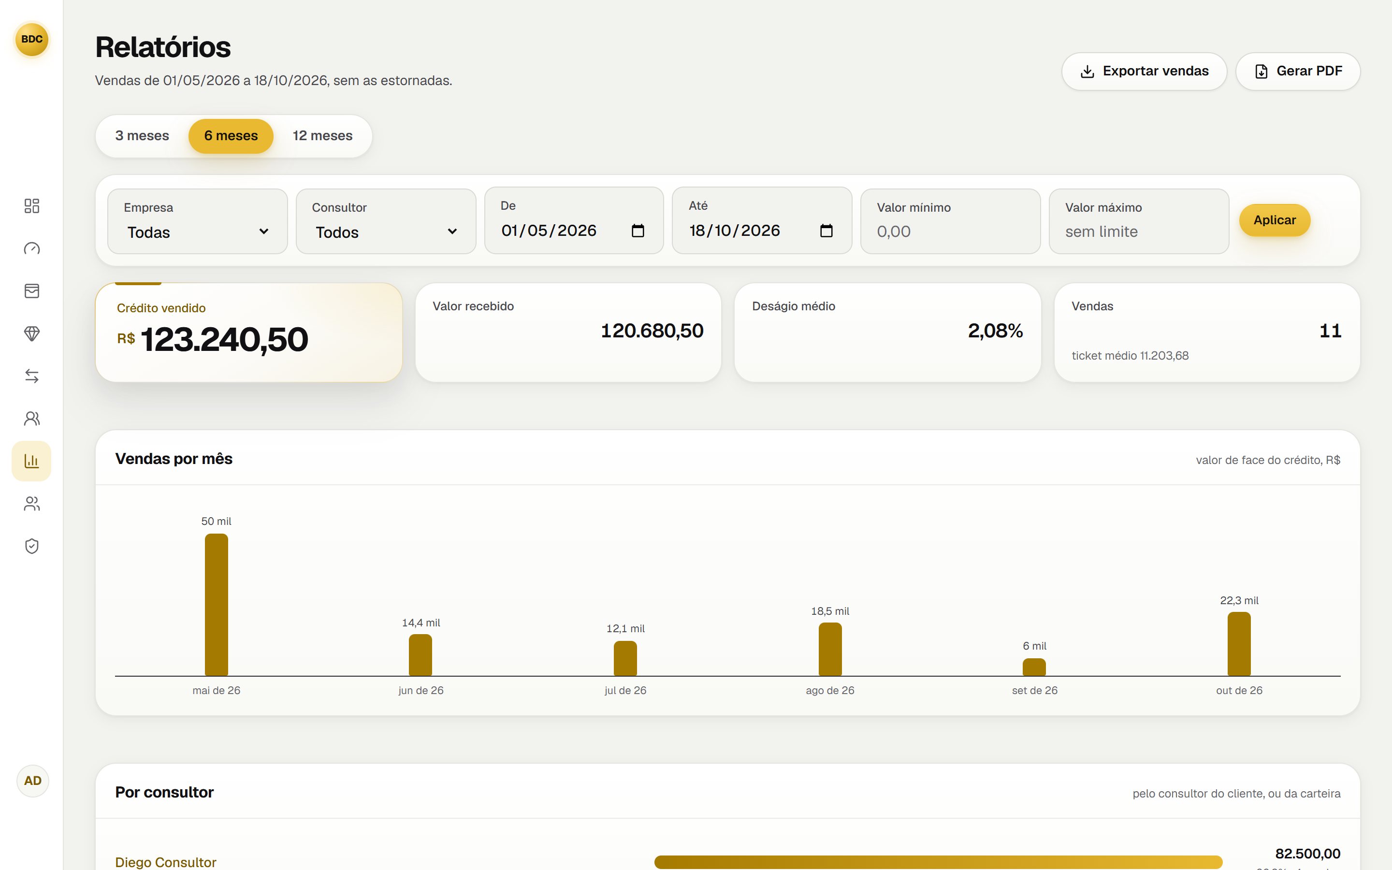The image size is (1392, 870).
Task: Apply filters with Aplicar button
Action: point(1275,220)
